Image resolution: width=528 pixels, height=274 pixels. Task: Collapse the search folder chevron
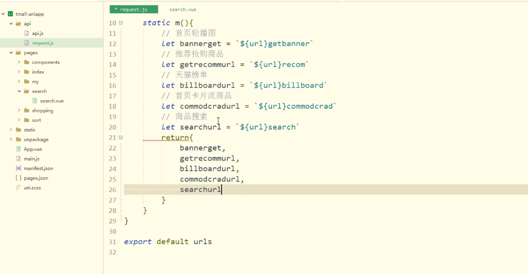coord(19,91)
